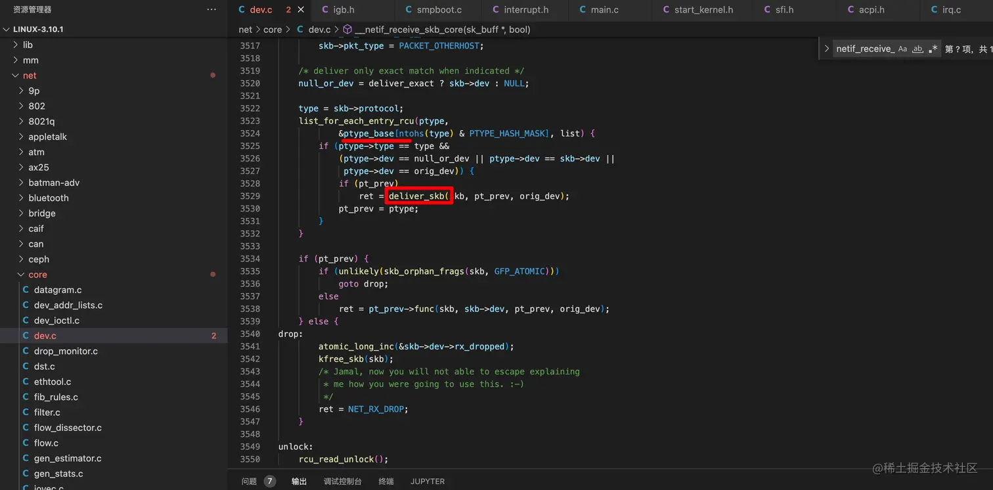Open gen_stats.c in the explorer
The width and height of the screenshot is (993, 490).
(114, 474)
